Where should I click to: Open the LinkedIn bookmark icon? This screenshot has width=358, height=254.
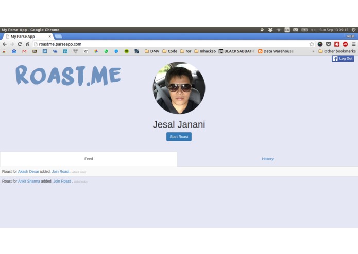pyautogui.click(x=65, y=51)
